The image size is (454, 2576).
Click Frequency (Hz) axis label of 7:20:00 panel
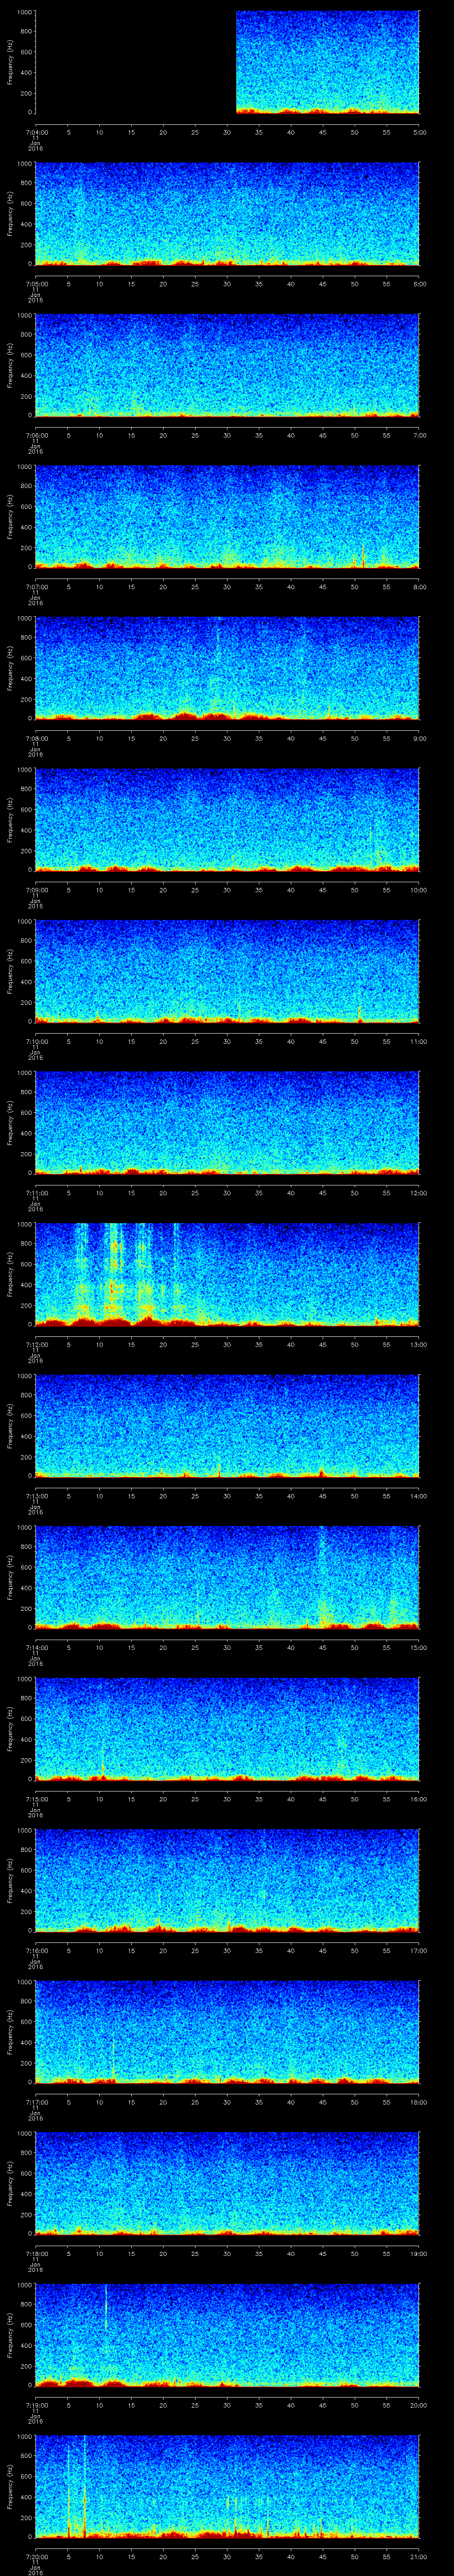coord(10,2485)
